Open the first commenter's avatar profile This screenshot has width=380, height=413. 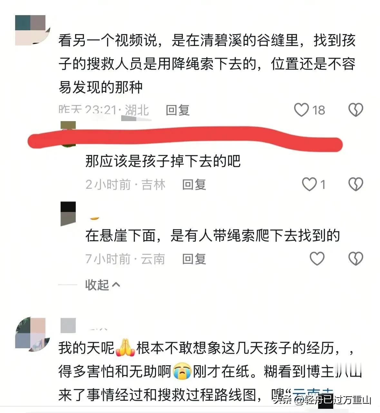pos(31,30)
